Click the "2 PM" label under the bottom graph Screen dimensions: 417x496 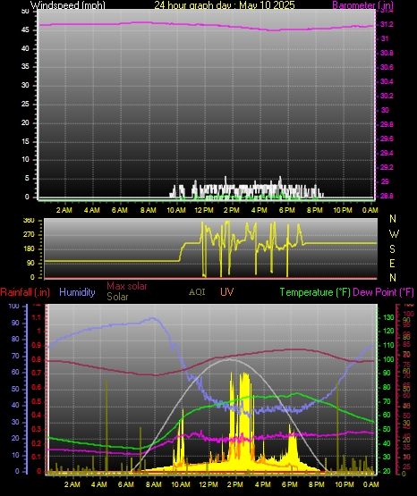click(235, 484)
